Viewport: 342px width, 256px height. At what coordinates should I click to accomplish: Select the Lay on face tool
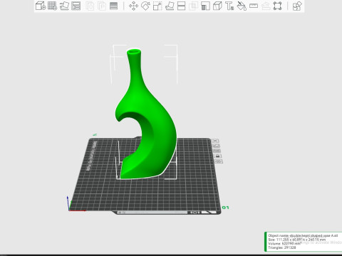(170, 6)
